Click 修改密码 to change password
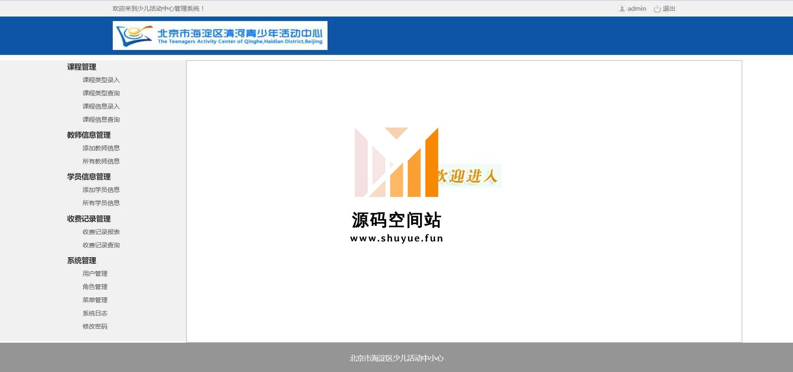The height and width of the screenshot is (372, 793). click(95, 327)
